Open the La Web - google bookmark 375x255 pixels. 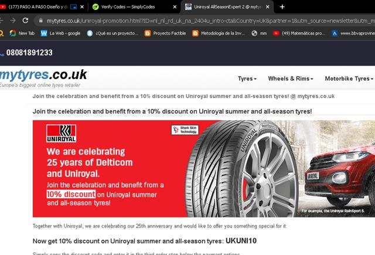coord(60,33)
